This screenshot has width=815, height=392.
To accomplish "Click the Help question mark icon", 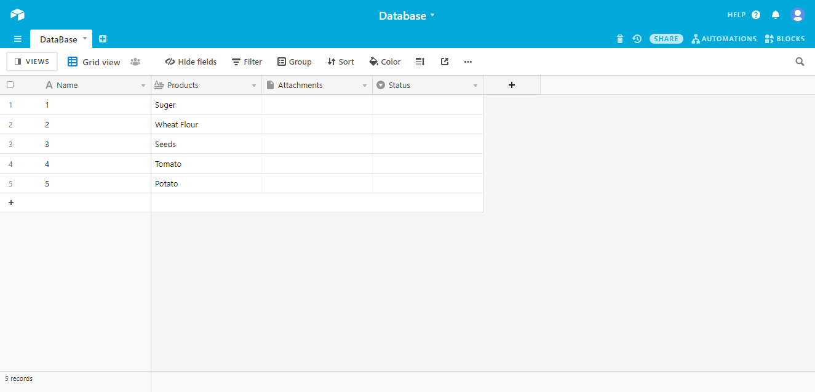I will pyautogui.click(x=756, y=15).
